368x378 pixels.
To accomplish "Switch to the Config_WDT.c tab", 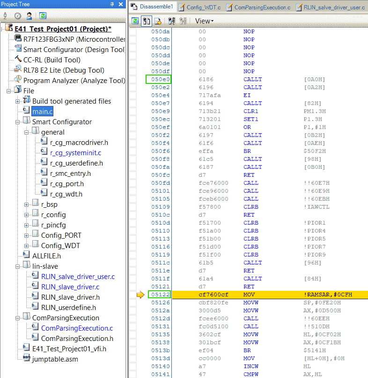I will [x=203, y=7].
